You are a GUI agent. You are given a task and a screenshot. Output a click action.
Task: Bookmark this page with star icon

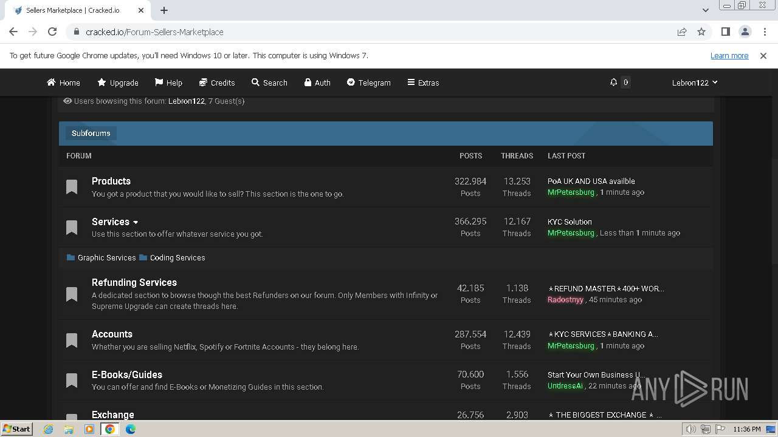[701, 32]
